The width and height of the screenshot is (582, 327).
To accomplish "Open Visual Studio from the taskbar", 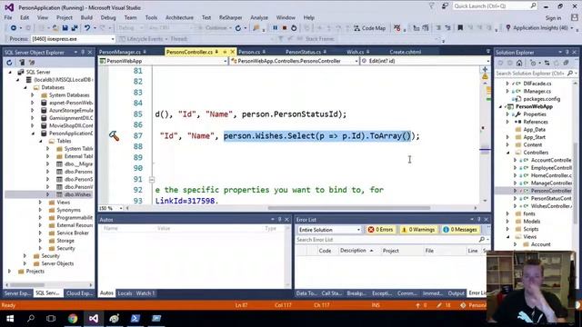I will [x=94, y=318].
